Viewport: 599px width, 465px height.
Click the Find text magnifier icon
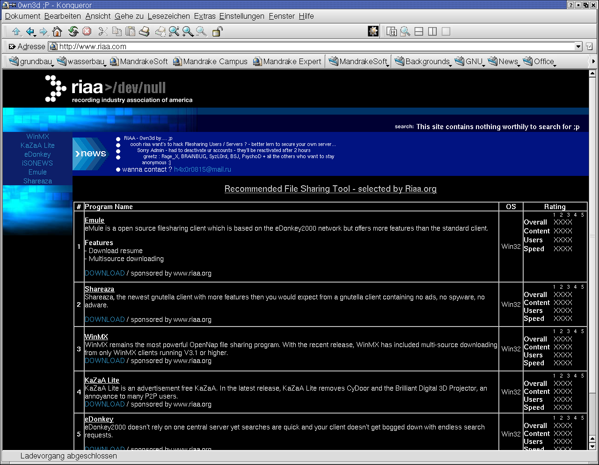[174, 31]
